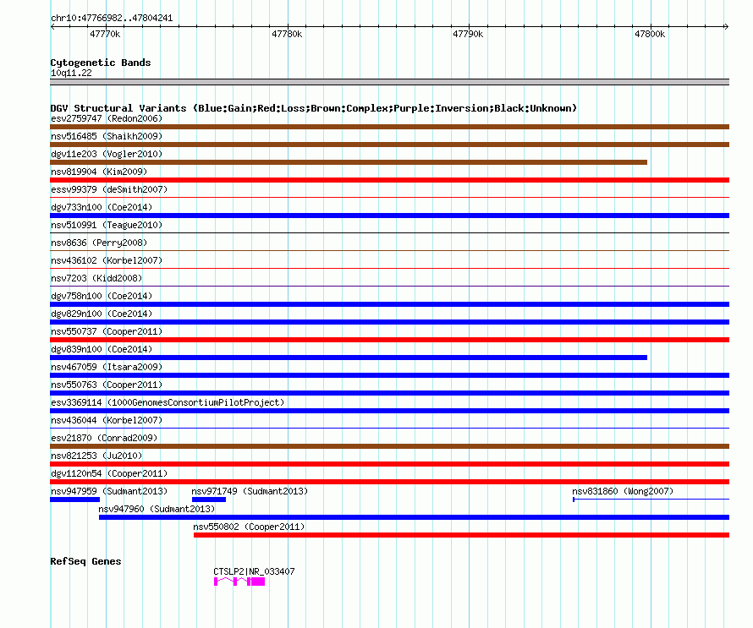Click the ruler's right arrowhead
Image resolution: width=753 pixels, height=628 pixels.
pos(726,27)
